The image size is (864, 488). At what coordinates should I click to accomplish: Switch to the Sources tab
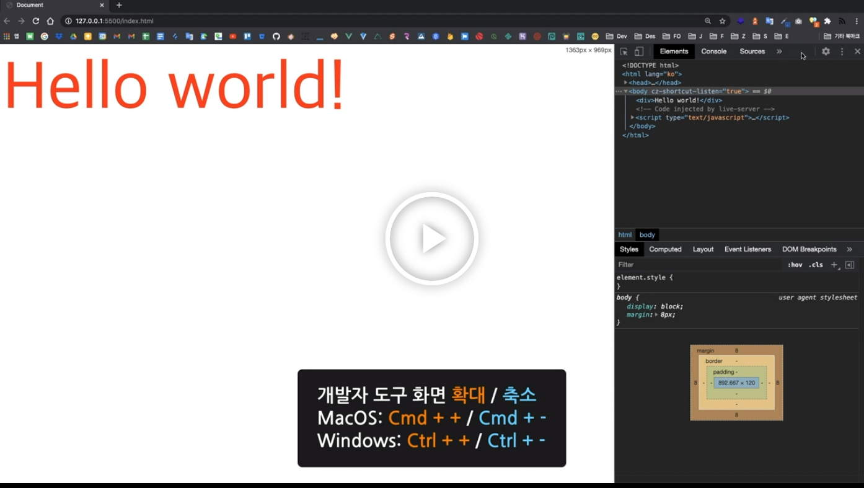[x=752, y=51]
